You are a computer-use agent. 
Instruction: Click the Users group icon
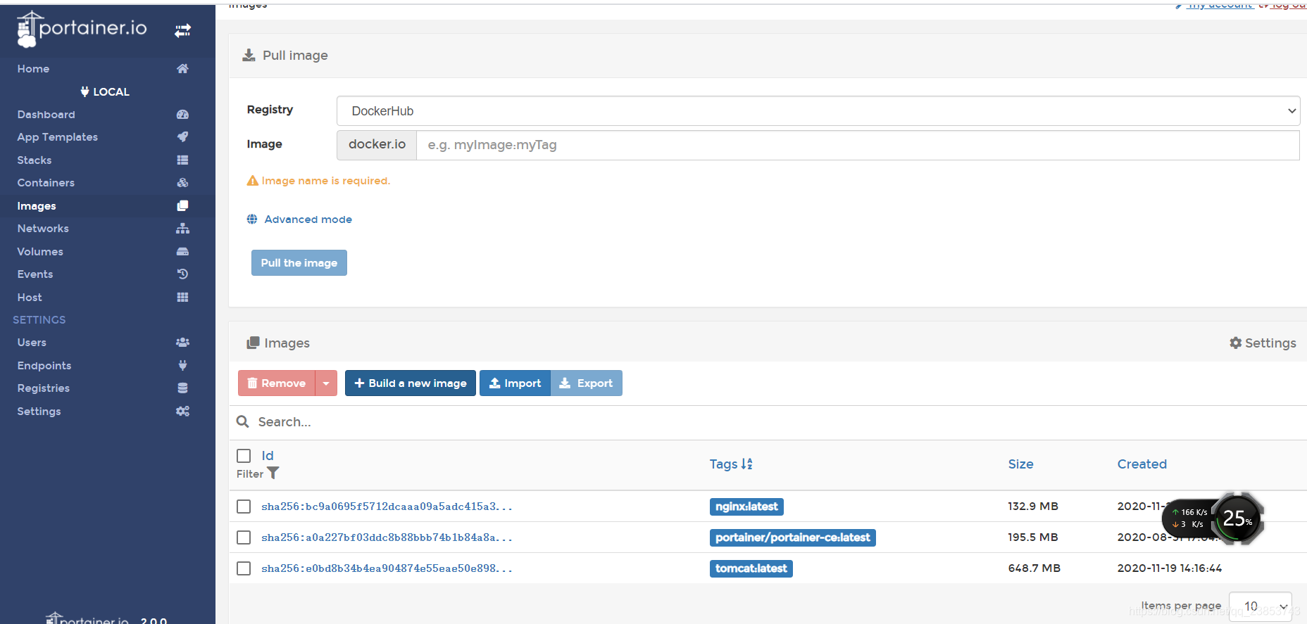coord(182,342)
